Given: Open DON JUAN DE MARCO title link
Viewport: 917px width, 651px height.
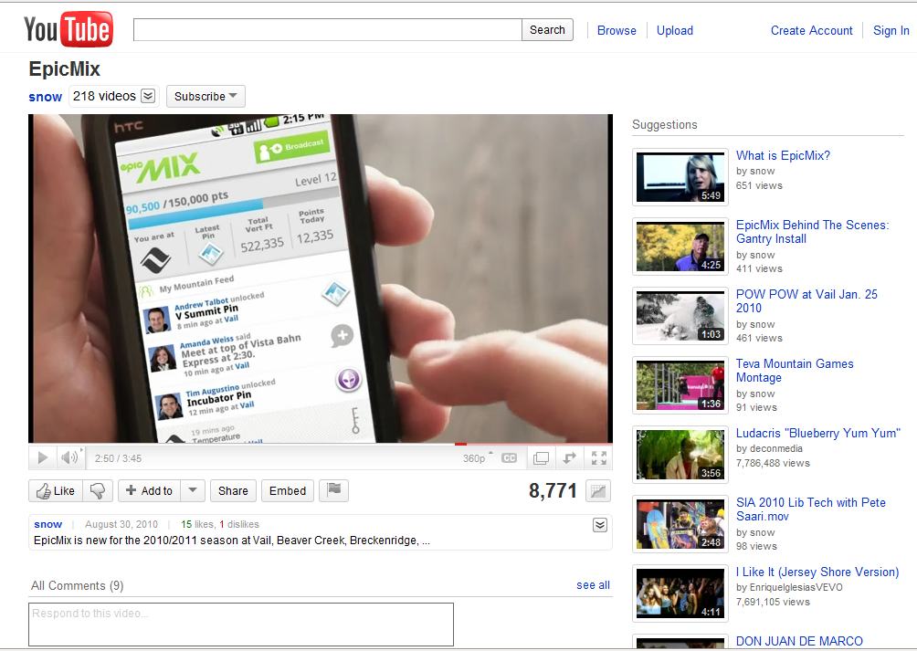Looking at the screenshot, I should point(799,641).
